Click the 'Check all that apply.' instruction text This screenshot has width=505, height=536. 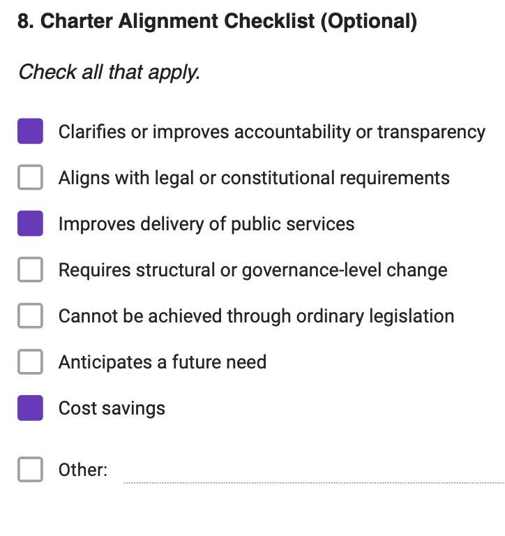click(109, 72)
